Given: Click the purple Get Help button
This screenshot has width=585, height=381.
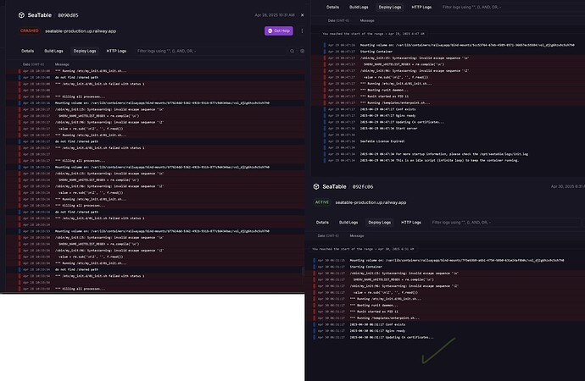Looking at the screenshot, I should [x=279, y=31].
